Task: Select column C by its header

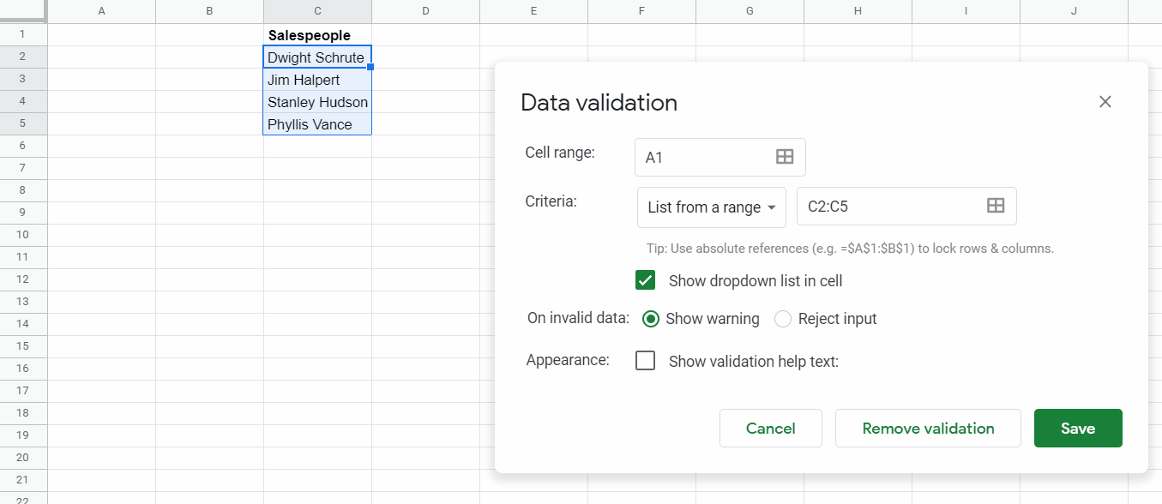Action: (x=317, y=11)
